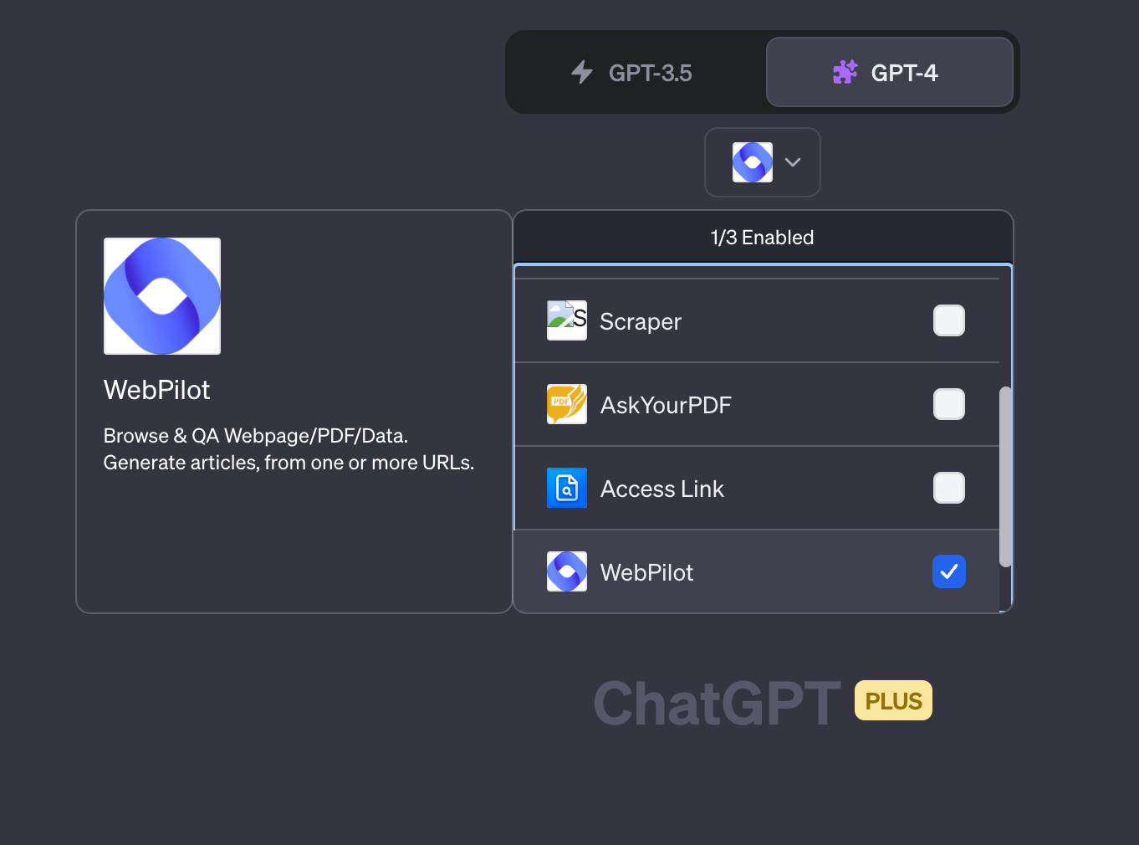The height and width of the screenshot is (845, 1139).
Task: Disable the WebPilot plugin checkbox
Action: pyautogui.click(x=949, y=571)
